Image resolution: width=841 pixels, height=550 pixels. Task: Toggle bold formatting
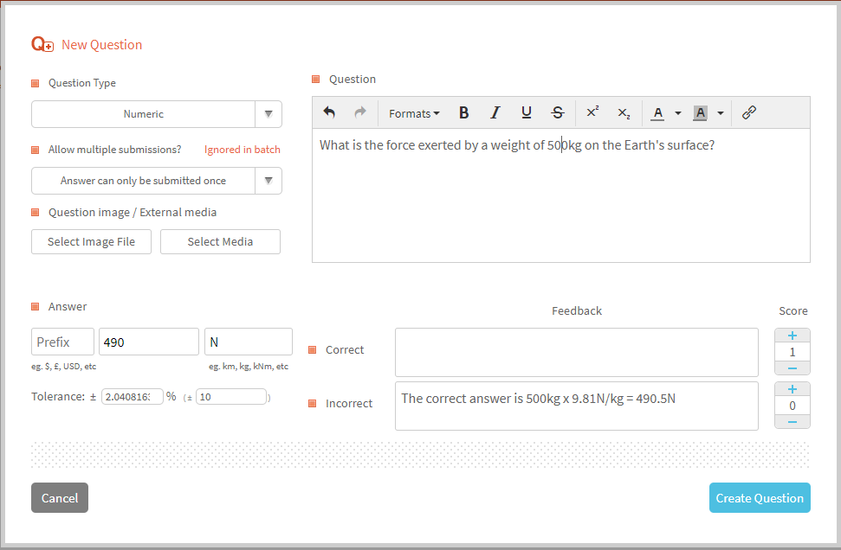pos(464,113)
